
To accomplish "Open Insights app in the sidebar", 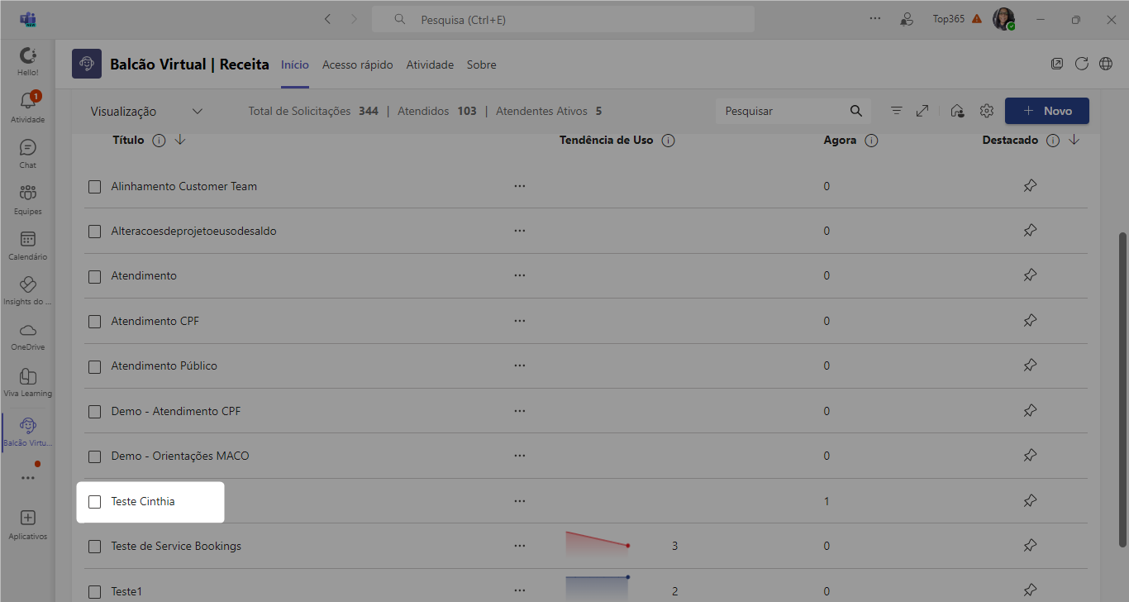I will pos(27,290).
